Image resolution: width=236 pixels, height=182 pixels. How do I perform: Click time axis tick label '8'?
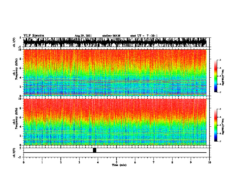pyautogui.click(x=172, y=162)
